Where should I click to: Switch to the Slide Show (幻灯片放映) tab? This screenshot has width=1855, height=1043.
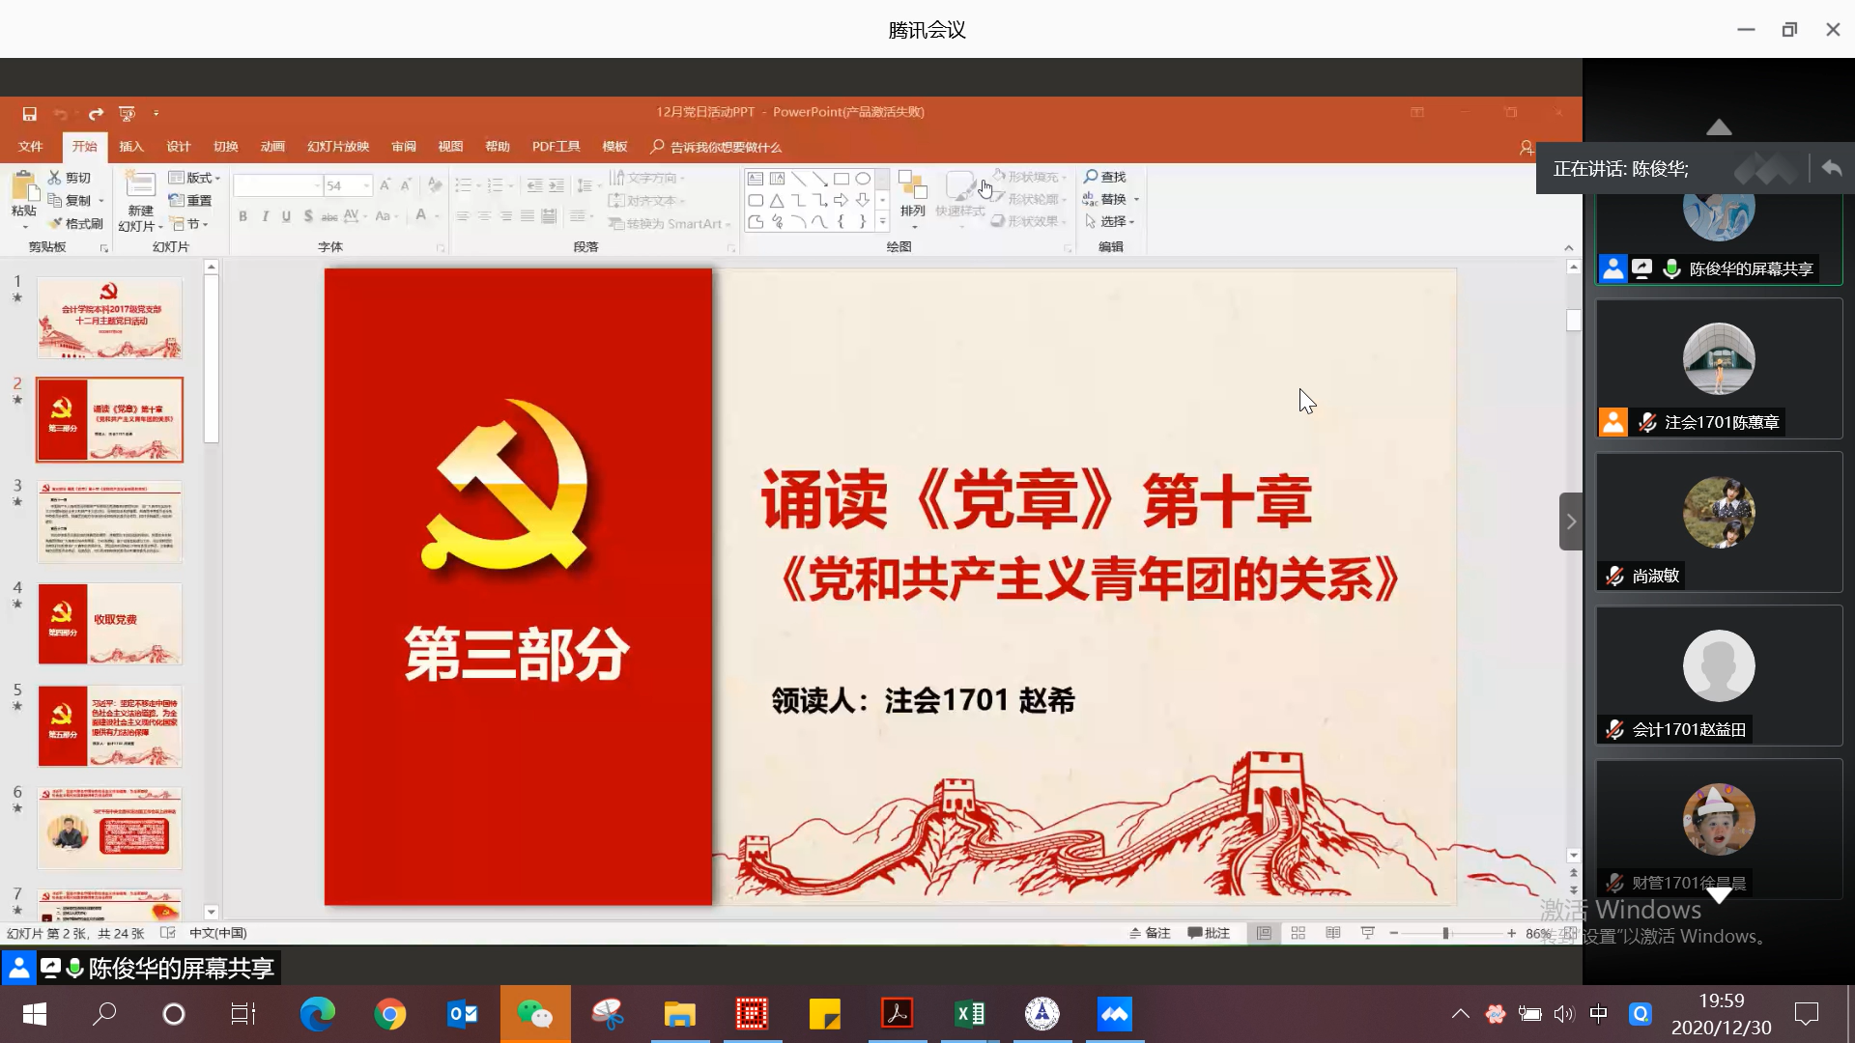[x=338, y=147]
